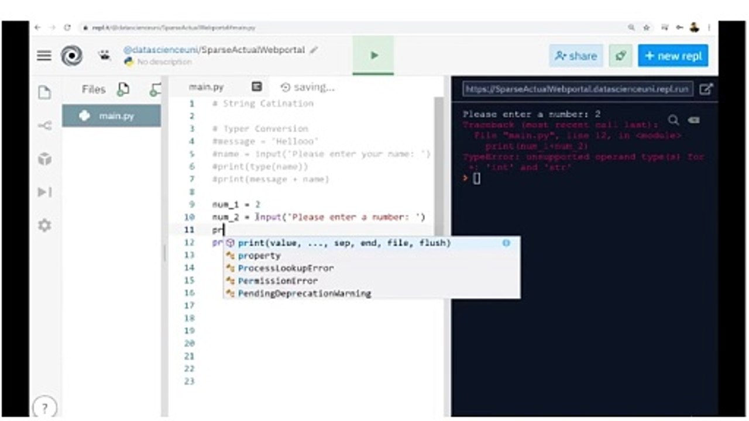This screenshot has height=421, width=749.
Task: Create a new repl
Action: 673,56
